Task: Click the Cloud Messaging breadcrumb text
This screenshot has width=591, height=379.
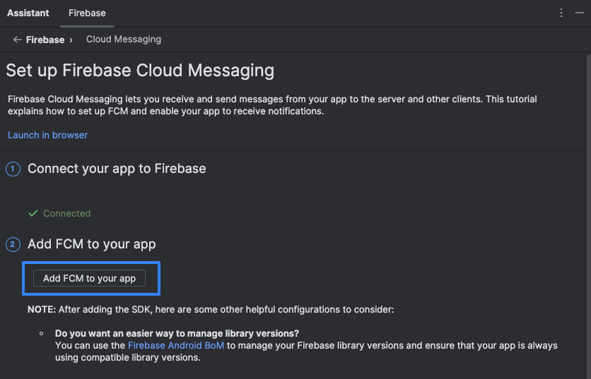Action: coord(124,39)
